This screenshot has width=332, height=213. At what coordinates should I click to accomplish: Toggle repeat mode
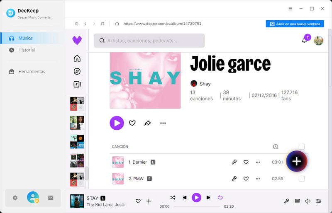[x=220, y=198]
